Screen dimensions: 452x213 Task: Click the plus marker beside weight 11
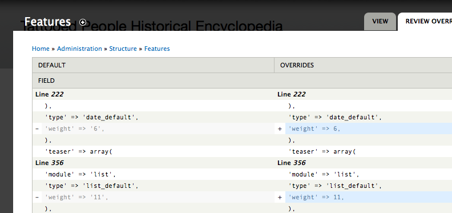pyautogui.click(x=279, y=197)
